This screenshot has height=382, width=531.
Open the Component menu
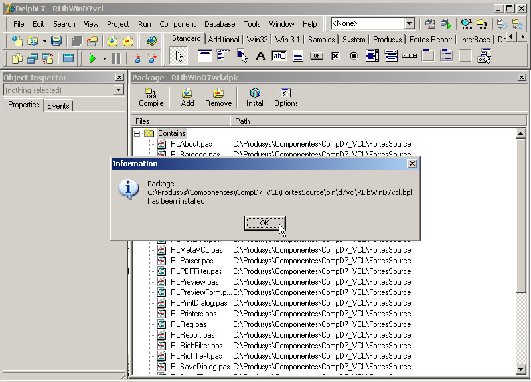178,24
